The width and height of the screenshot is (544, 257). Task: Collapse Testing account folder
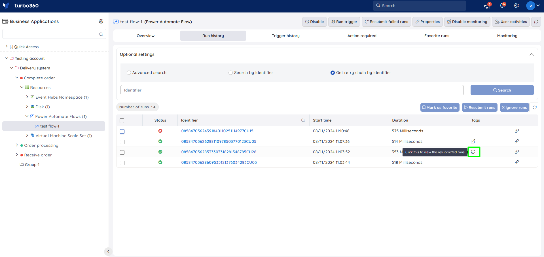coord(7,58)
